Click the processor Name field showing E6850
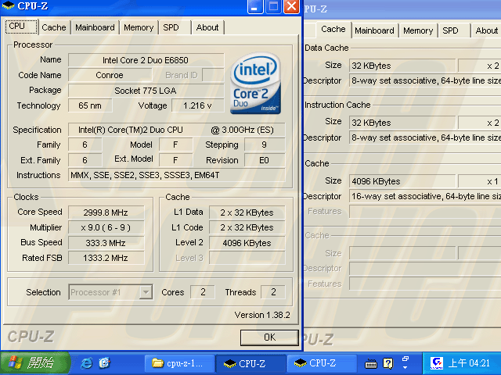The height and width of the screenshot is (375, 501). 146,60
